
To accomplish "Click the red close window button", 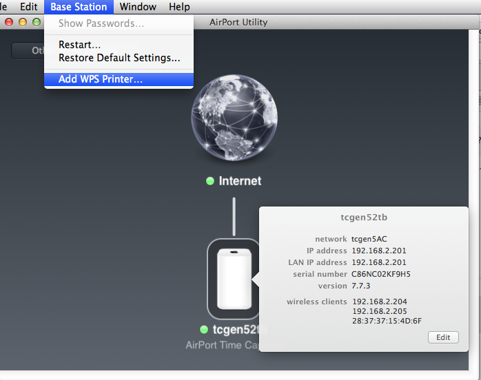I will (x=9, y=22).
